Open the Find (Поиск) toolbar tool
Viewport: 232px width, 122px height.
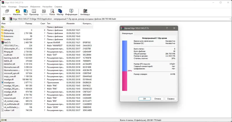point(52,12)
